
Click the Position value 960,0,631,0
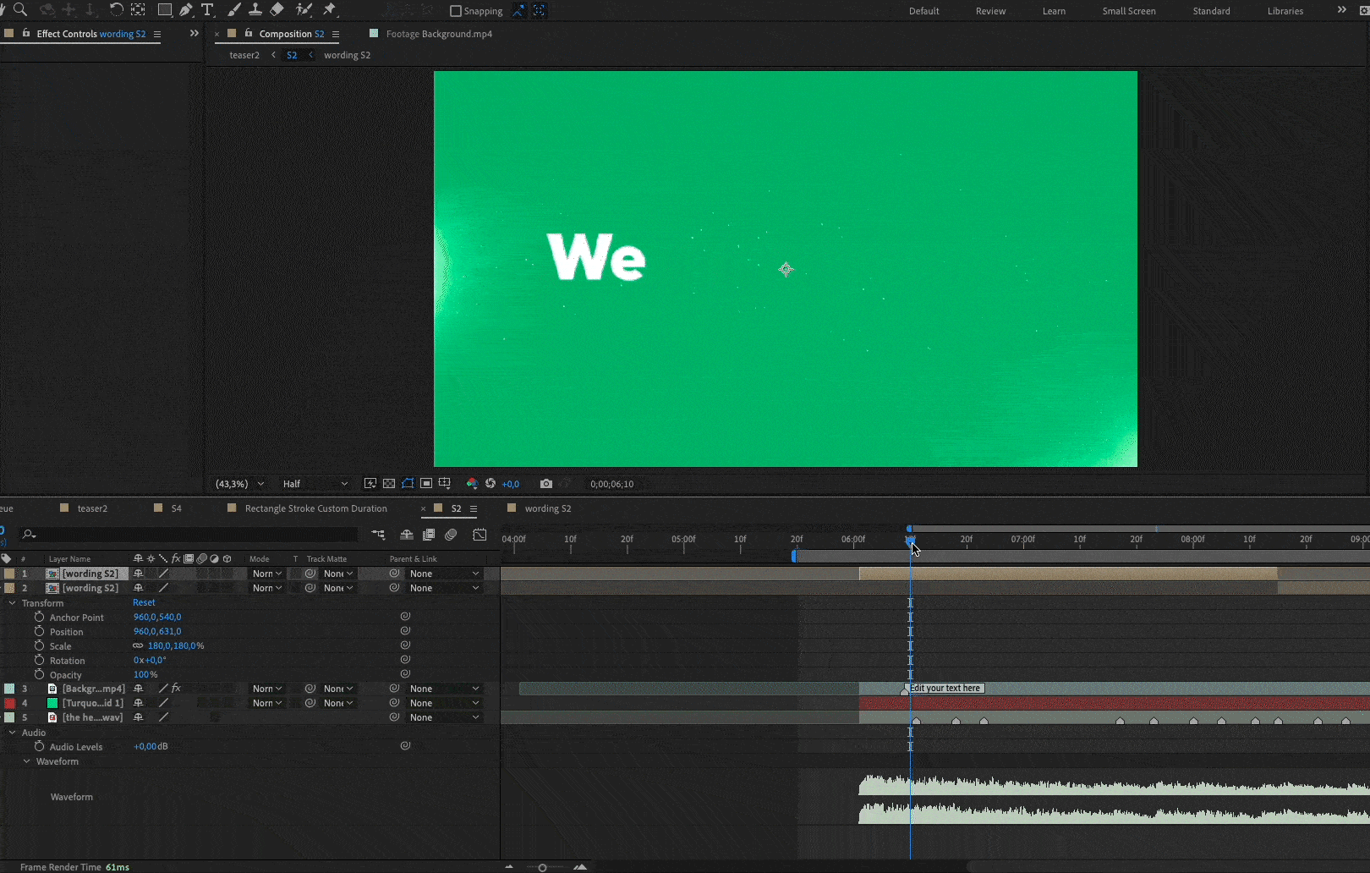[157, 631]
